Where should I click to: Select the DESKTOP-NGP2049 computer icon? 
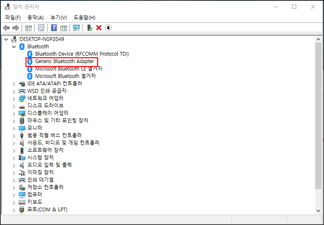pyautogui.click(x=14, y=39)
